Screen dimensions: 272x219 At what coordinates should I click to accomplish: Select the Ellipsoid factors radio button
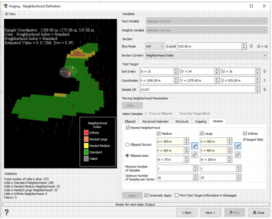[x=127, y=144]
